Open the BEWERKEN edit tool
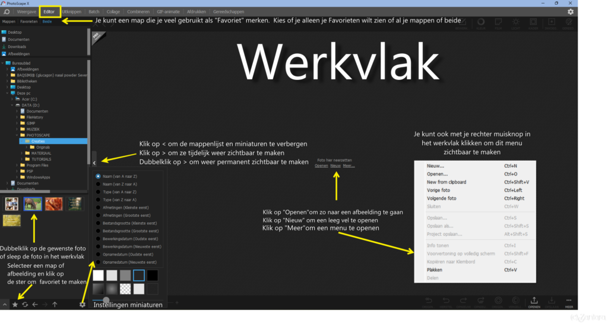 (x=462, y=24)
